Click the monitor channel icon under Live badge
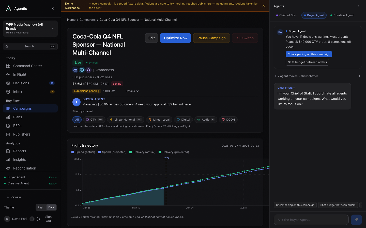Viewport: 366px width, 228px height. pyautogui.click(x=82, y=70)
